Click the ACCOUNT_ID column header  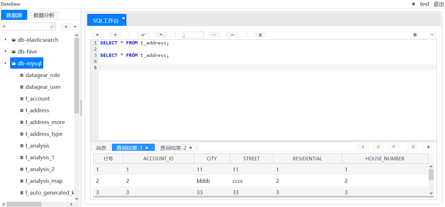[158, 159]
